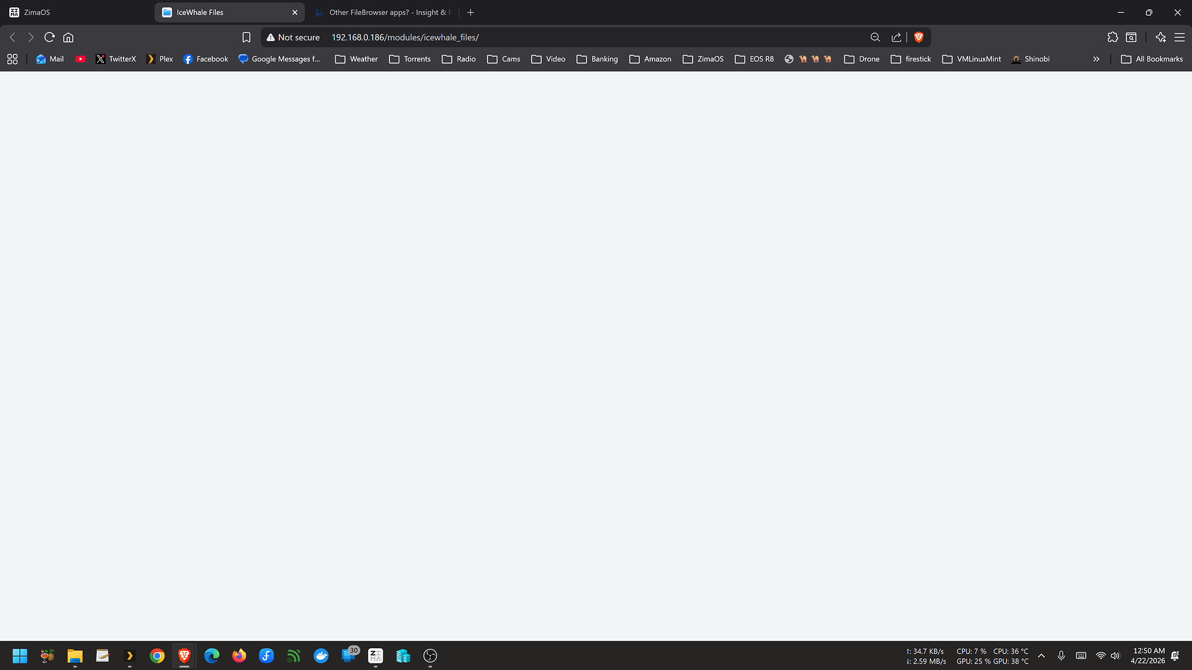Open a new tab with plus button
1192x670 pixels.
click(471, 13)
